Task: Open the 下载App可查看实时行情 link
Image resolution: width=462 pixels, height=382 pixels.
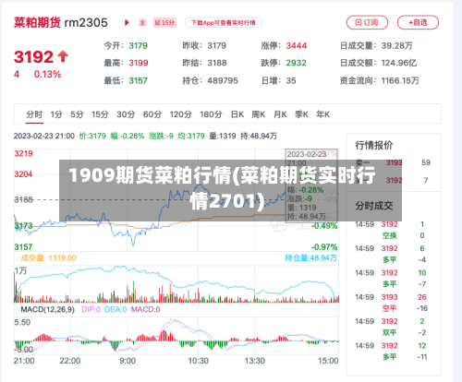Action: tap(224, 23)
